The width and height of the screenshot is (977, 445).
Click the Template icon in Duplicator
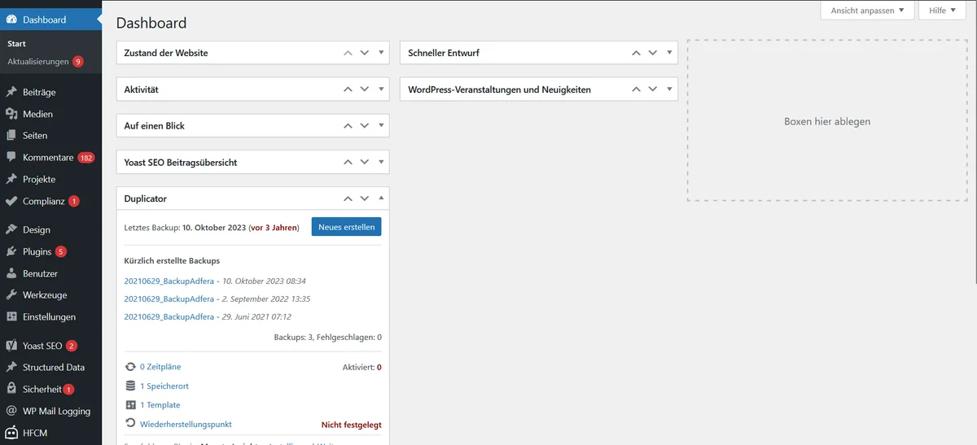pos(130,404)
